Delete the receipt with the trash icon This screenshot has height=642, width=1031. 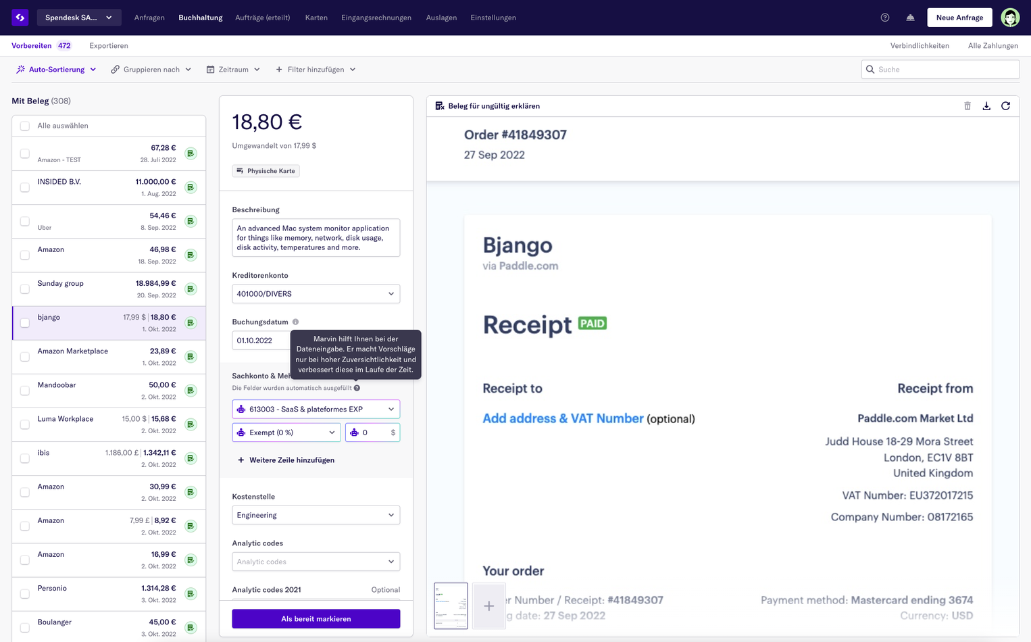click(x=967, y=106)
